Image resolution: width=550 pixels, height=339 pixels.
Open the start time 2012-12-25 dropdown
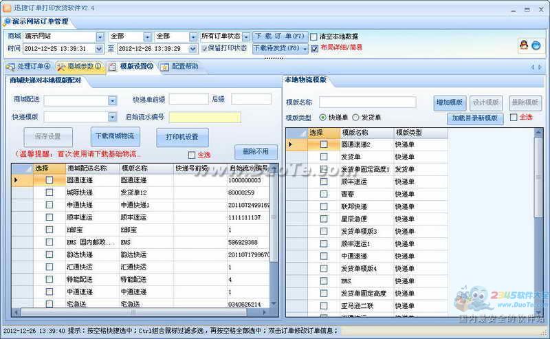(x=99, y=49)
